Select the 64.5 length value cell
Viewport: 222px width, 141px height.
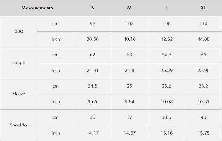[166, 55]
